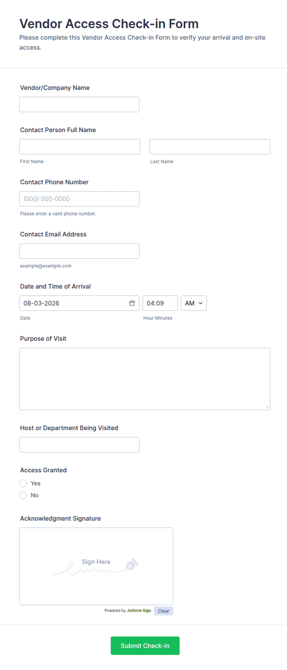287x670 pixels.
Task: Click the Host or Department Being Visited field
Action: click(79, 445)
